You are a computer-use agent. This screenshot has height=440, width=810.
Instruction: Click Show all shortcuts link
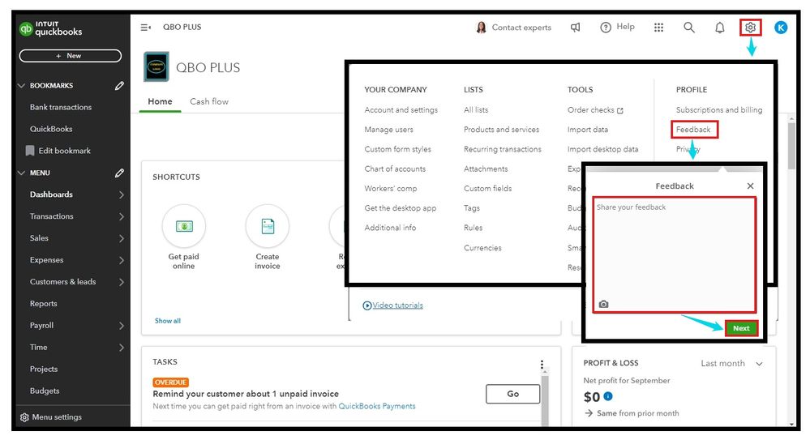(x=168, y=321)
